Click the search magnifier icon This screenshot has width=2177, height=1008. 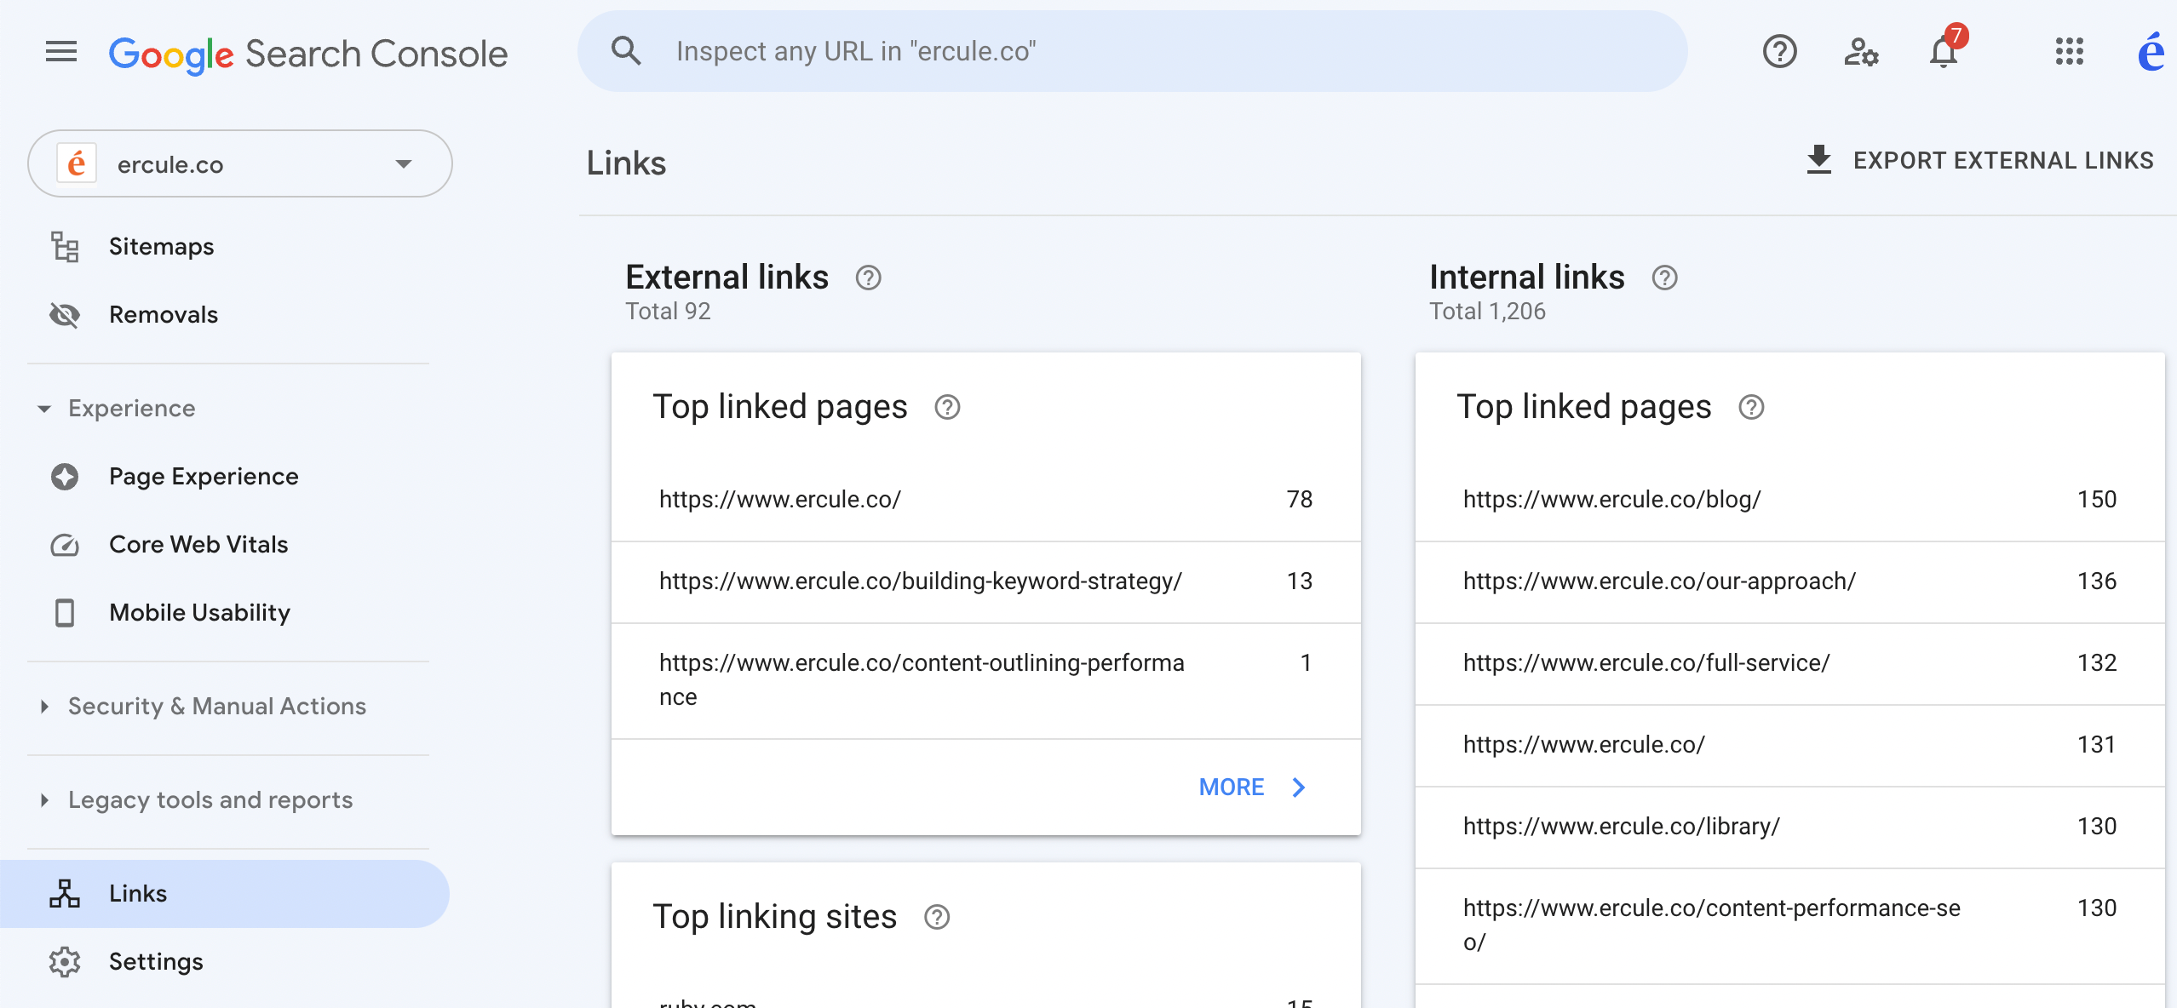(x=626, y=51)
